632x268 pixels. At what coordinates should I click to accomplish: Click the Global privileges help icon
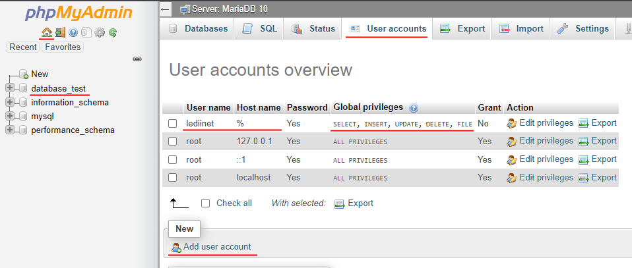click(414, 108)
